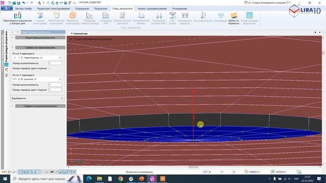The width and height of the screenshot is (326, 183).
Task: Expand the Відобразити section
Action: tap(37, 98)
